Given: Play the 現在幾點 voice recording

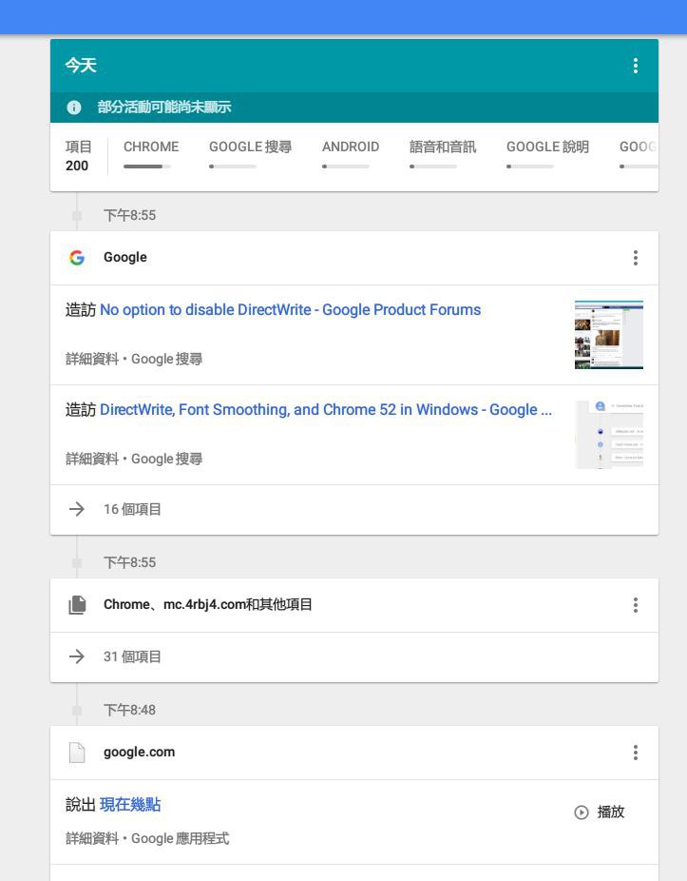Looking at the screenshot, I should click(600, 812).
